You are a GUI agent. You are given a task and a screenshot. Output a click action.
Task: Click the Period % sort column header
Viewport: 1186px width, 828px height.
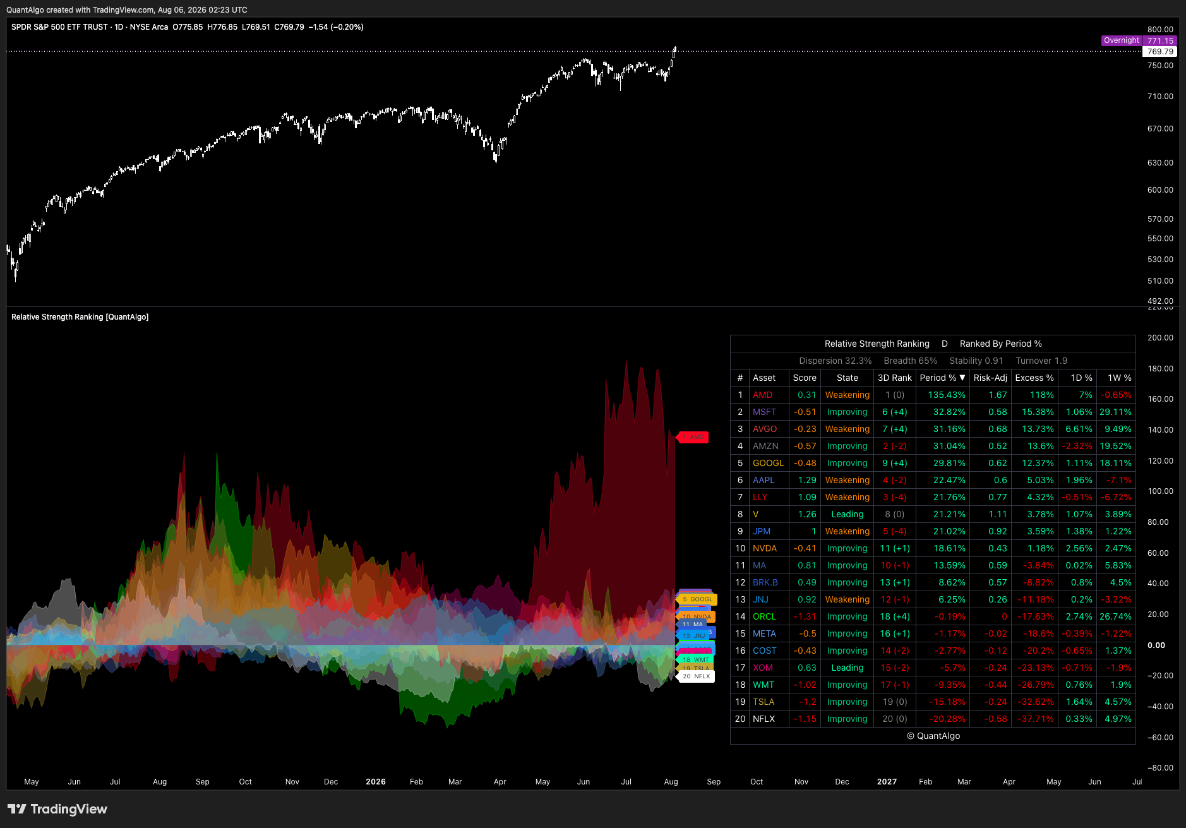(942, 378)
